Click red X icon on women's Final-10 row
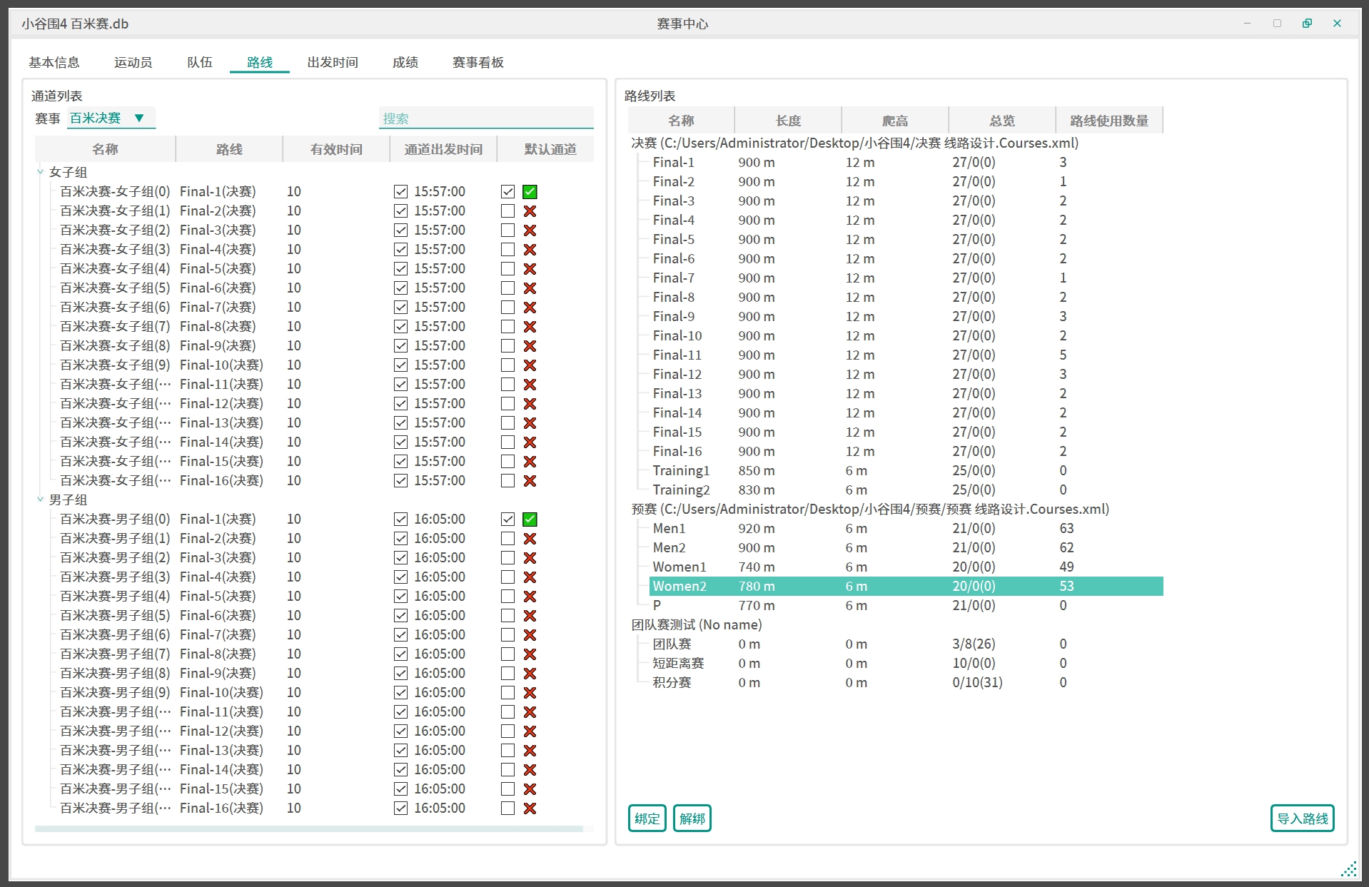1369x887 pixels. 530,365
